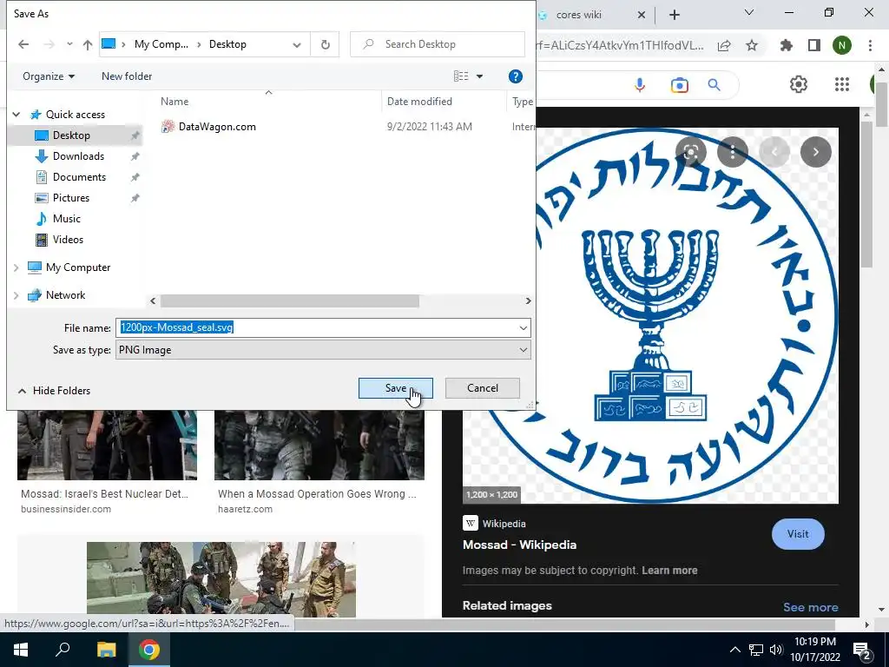The width and height of the screenshot is (889, 667).
Task: Open Google quick settings gear
Action: point(799,84)
